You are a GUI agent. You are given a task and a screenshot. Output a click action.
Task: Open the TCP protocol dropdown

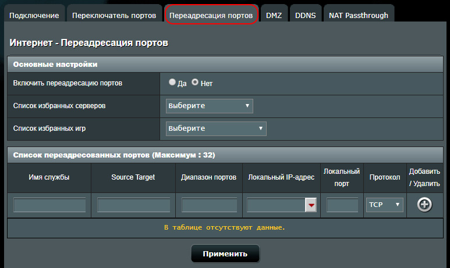point(385,205)
